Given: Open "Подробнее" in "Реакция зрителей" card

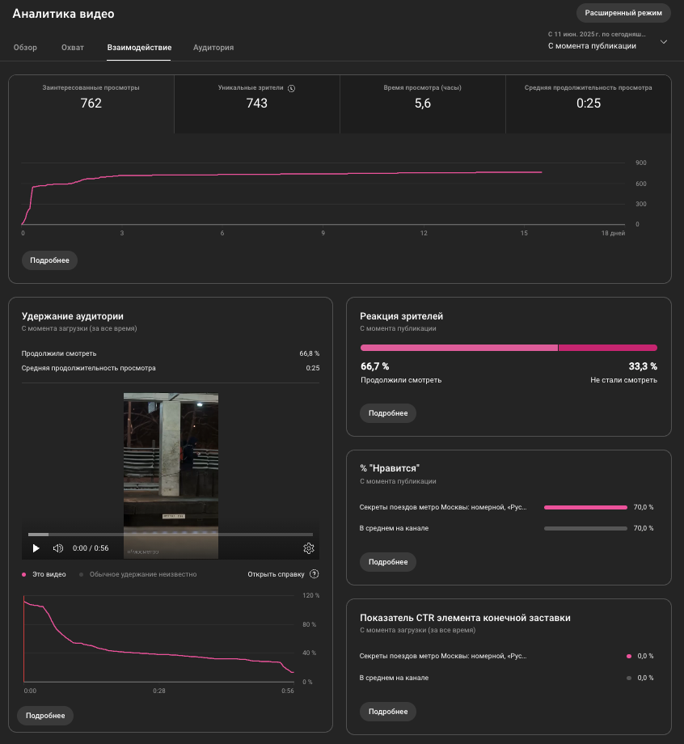Looking at the screenshot, I should click(x=388, y=413).
